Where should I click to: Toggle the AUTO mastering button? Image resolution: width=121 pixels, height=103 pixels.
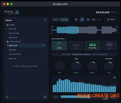point(59,46)
